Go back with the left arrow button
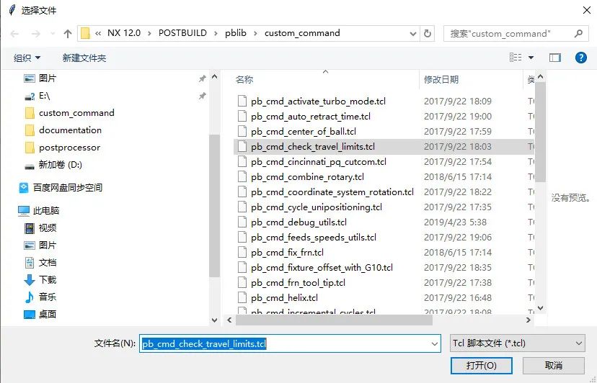 14,34
